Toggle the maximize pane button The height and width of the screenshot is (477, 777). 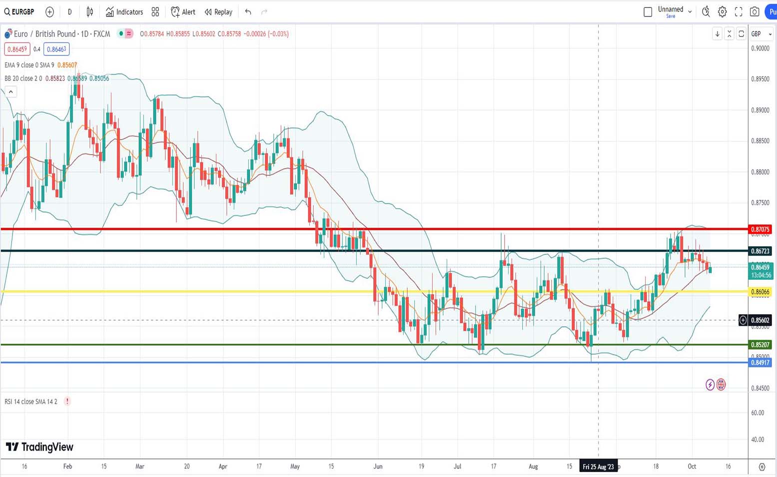pos(741,34)
